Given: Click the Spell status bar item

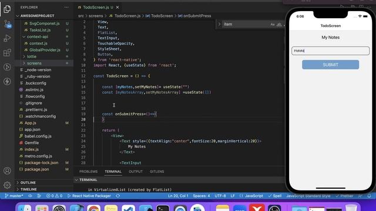Looking at the screenshot, I should tap(275, 196).
